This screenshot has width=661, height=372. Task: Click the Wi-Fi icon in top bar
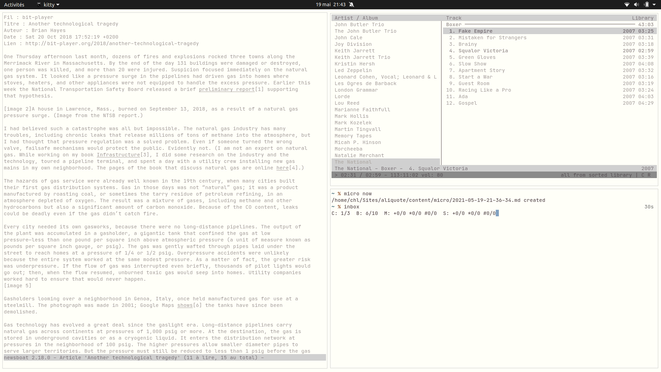pos(627,4)
